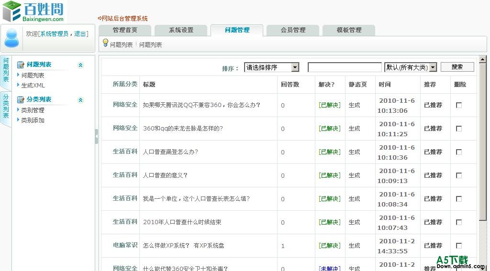Image resolution: width=490 pixels, height=271 pixels.
Task: Tick delete checkbox for 2010年人口普查什么时候结束 row
Action: 459,222
